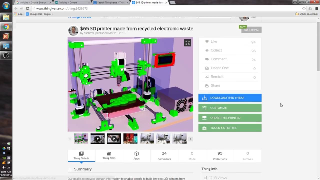Image resolution: width=320 pixels, height=180 pixels.
Task: Click the address bar URL
Action: click(x=62, y=8)
